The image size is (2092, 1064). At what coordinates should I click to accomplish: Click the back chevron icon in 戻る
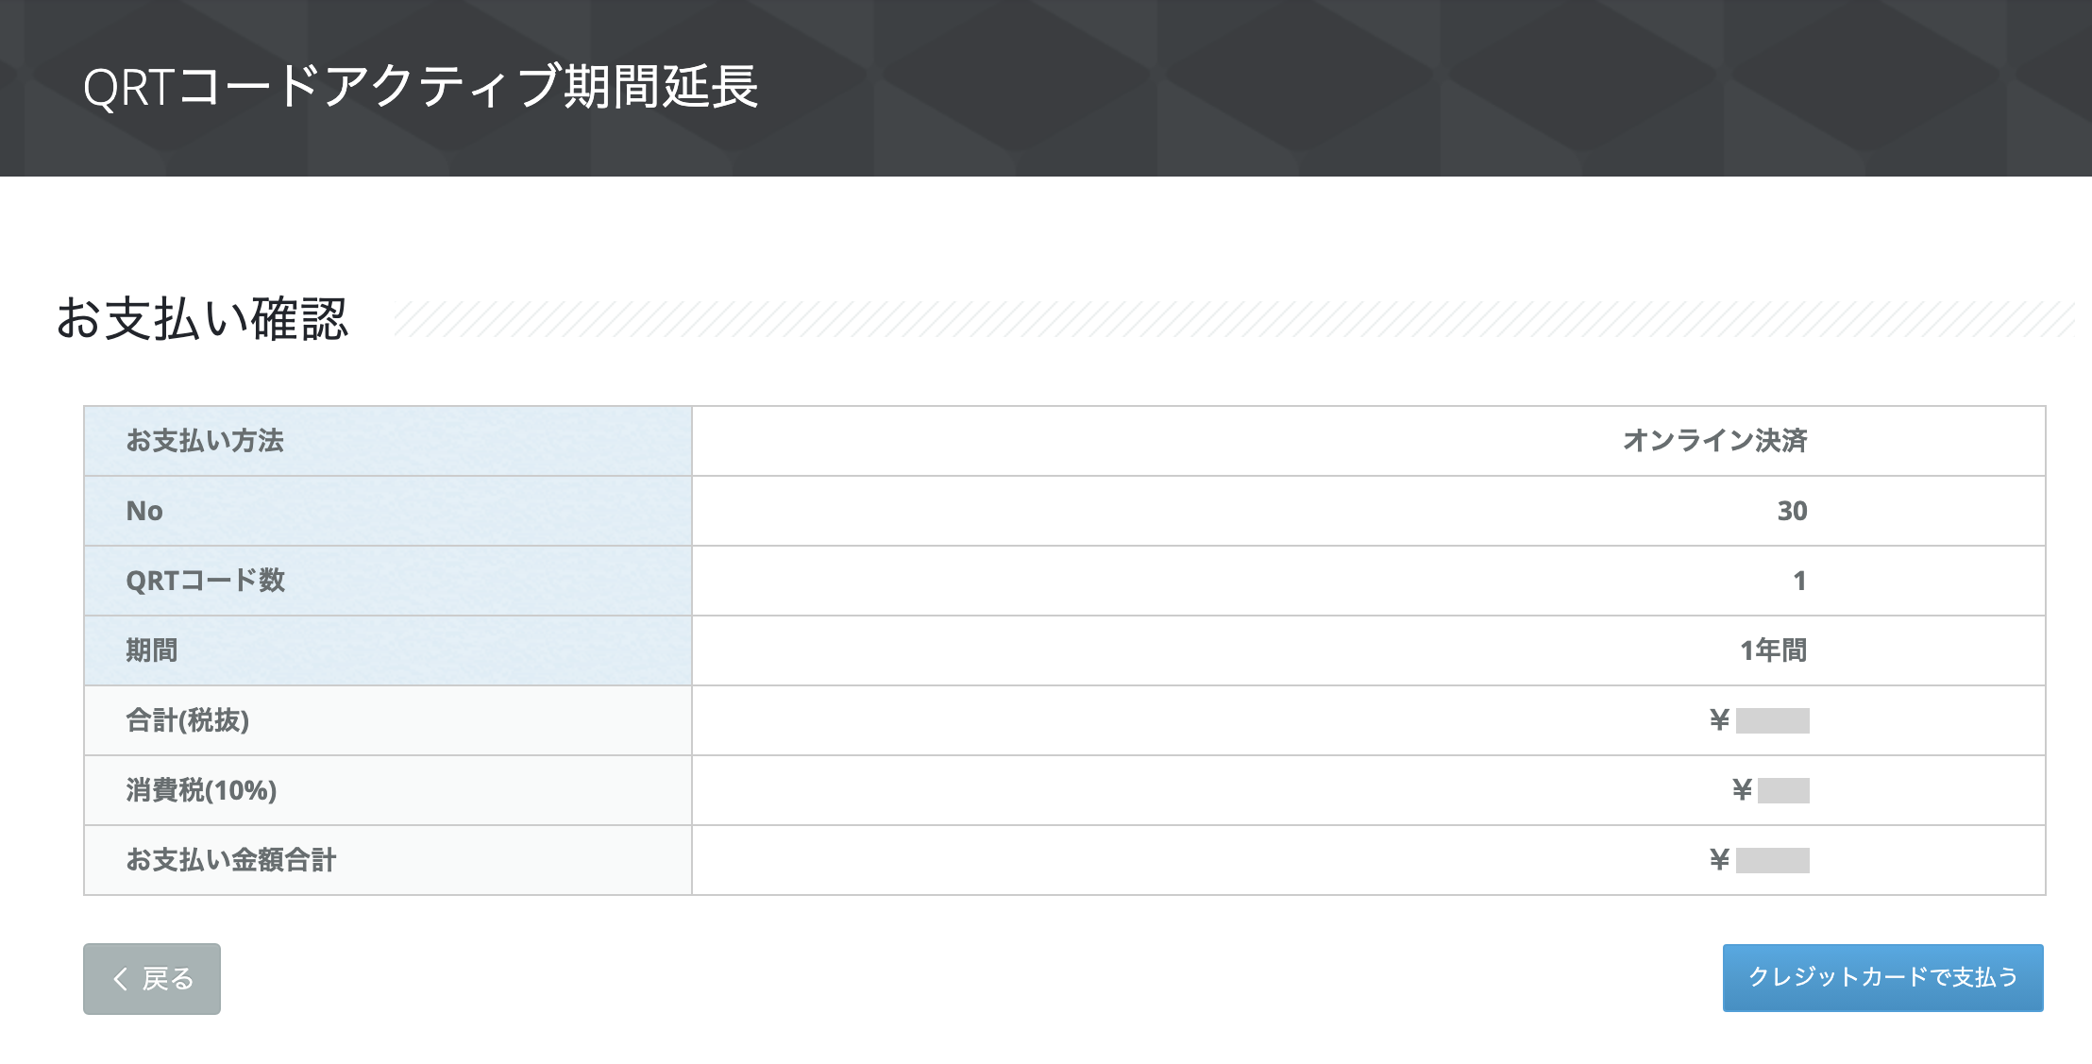(120, 979)
